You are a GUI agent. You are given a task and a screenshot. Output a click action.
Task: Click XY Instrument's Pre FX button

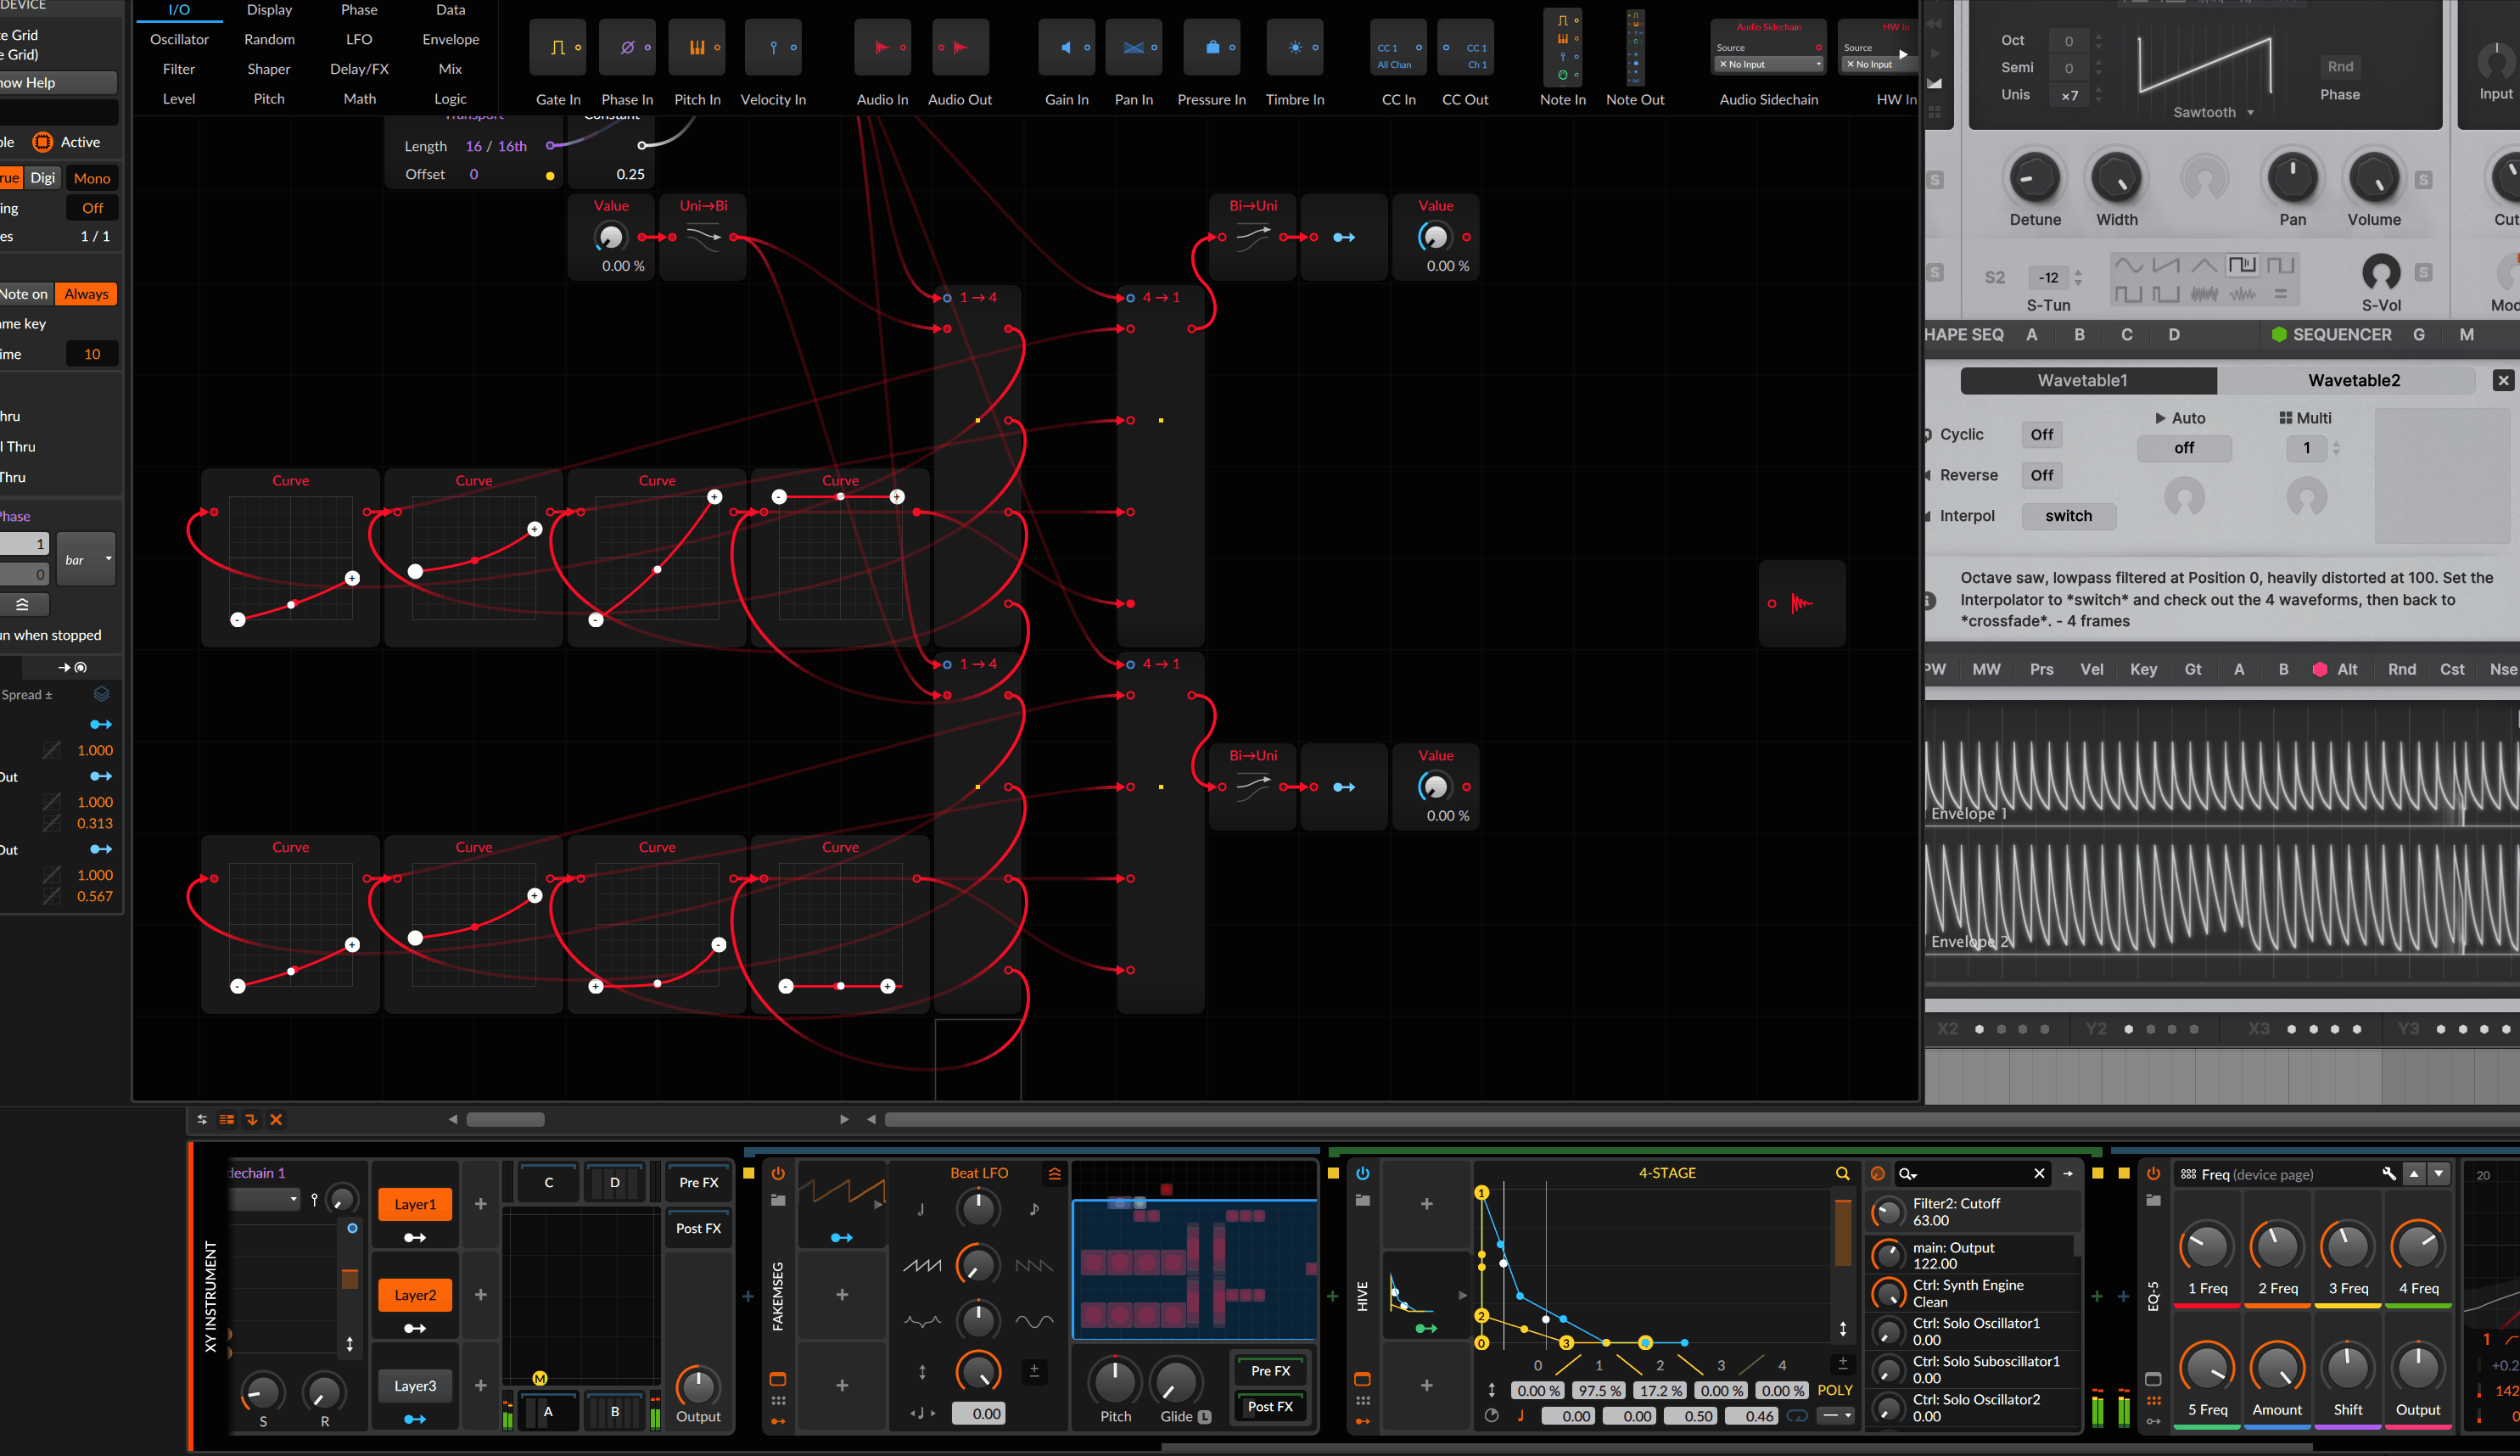pyautogui.click(x=698, y=1182)
